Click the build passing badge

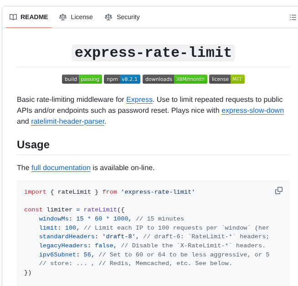pos(82,79)
